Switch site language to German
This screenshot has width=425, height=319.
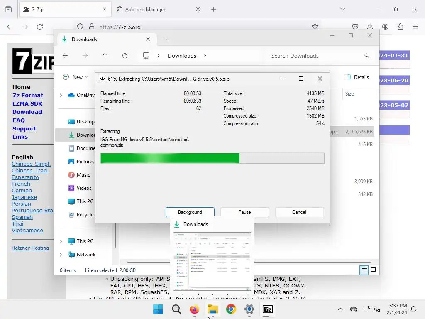click(22, 190)
